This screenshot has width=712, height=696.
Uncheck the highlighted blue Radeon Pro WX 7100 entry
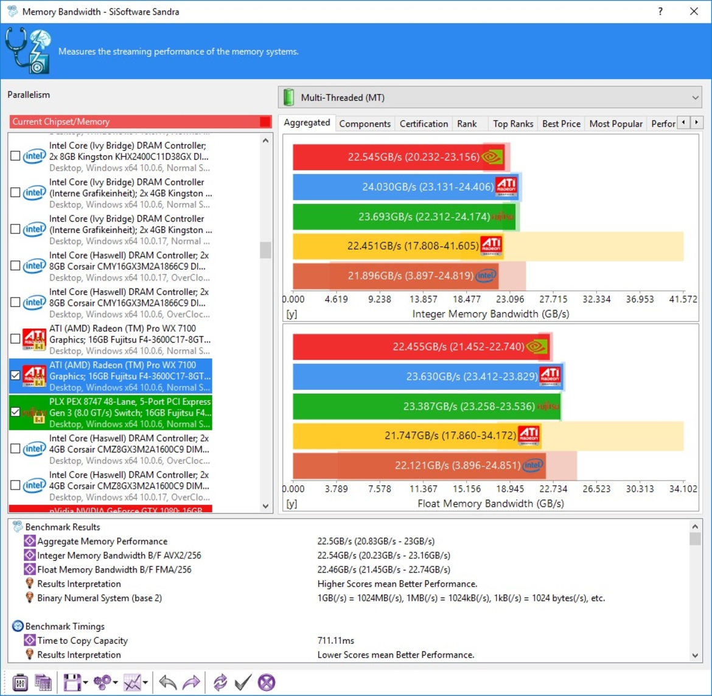coord(15,375)
